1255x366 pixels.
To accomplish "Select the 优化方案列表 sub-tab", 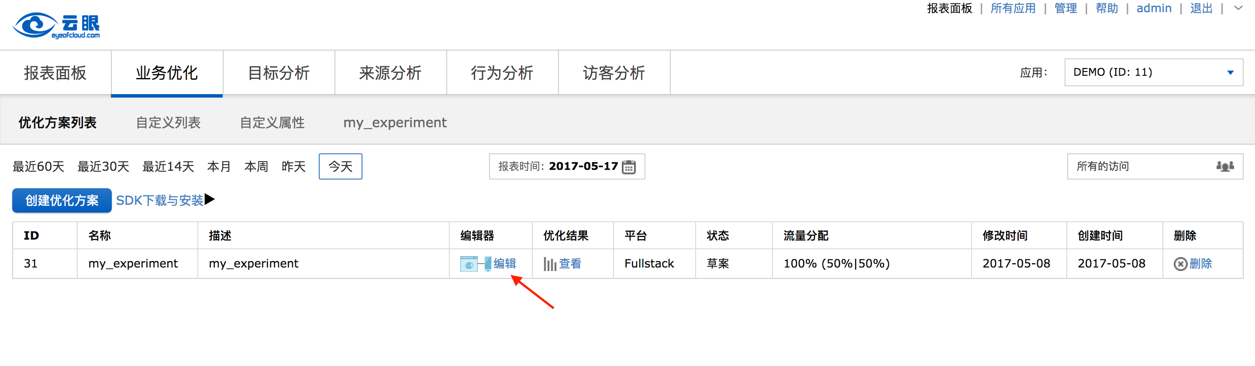I will 58,122.
